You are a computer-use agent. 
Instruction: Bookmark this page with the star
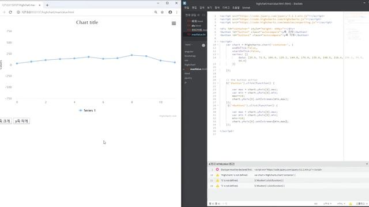163,12
